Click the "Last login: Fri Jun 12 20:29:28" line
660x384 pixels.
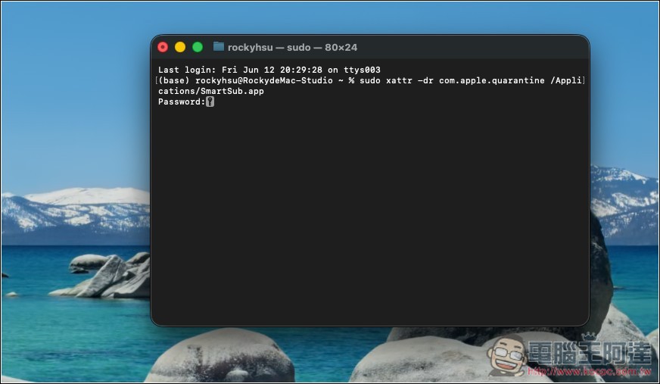(269, 70)
